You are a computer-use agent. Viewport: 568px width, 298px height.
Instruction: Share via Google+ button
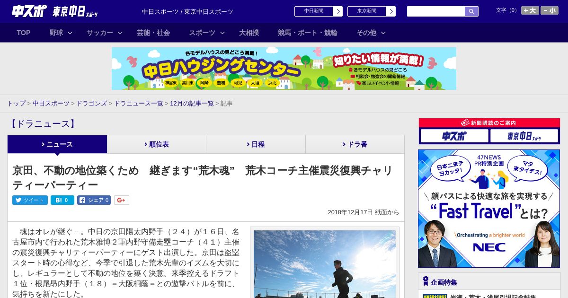point(121,200)
